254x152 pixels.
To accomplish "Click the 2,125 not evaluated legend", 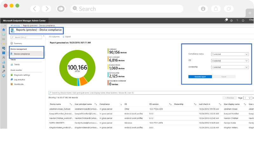I will [x=116, y=75].
